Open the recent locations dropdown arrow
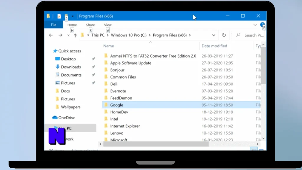Viewport: 302px width, 170px height. 68,35
